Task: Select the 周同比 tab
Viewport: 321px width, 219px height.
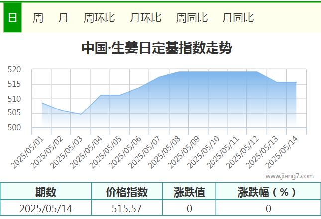Action: [192, 18]
